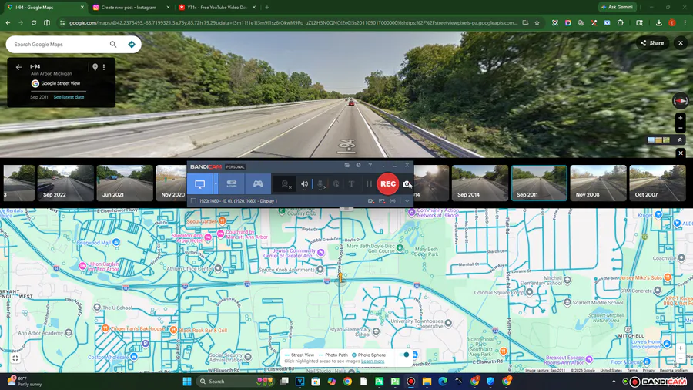This screenshot has width=693, height=390.
Task: Open Bandicam help question mark
Action: 370,166
